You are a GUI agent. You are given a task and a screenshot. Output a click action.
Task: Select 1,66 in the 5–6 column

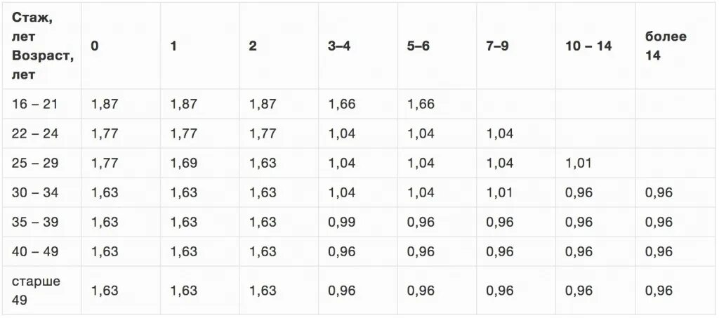coord(421,104)
